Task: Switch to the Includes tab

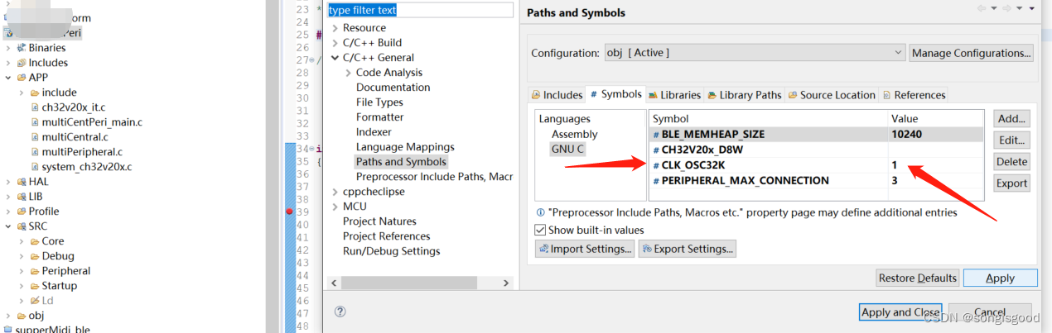Action: pos(557,95)
